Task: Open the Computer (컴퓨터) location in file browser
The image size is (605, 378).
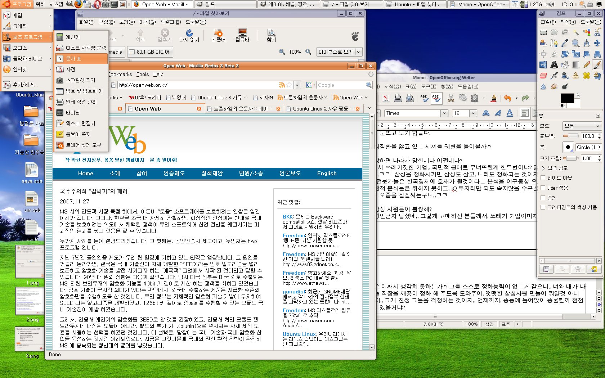Action: [242, 36]
